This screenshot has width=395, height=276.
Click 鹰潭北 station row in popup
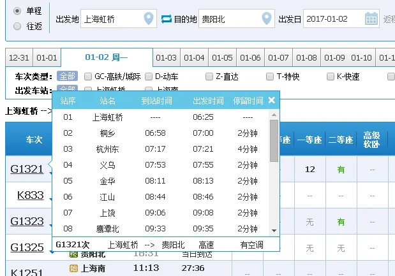pos(161,228)
